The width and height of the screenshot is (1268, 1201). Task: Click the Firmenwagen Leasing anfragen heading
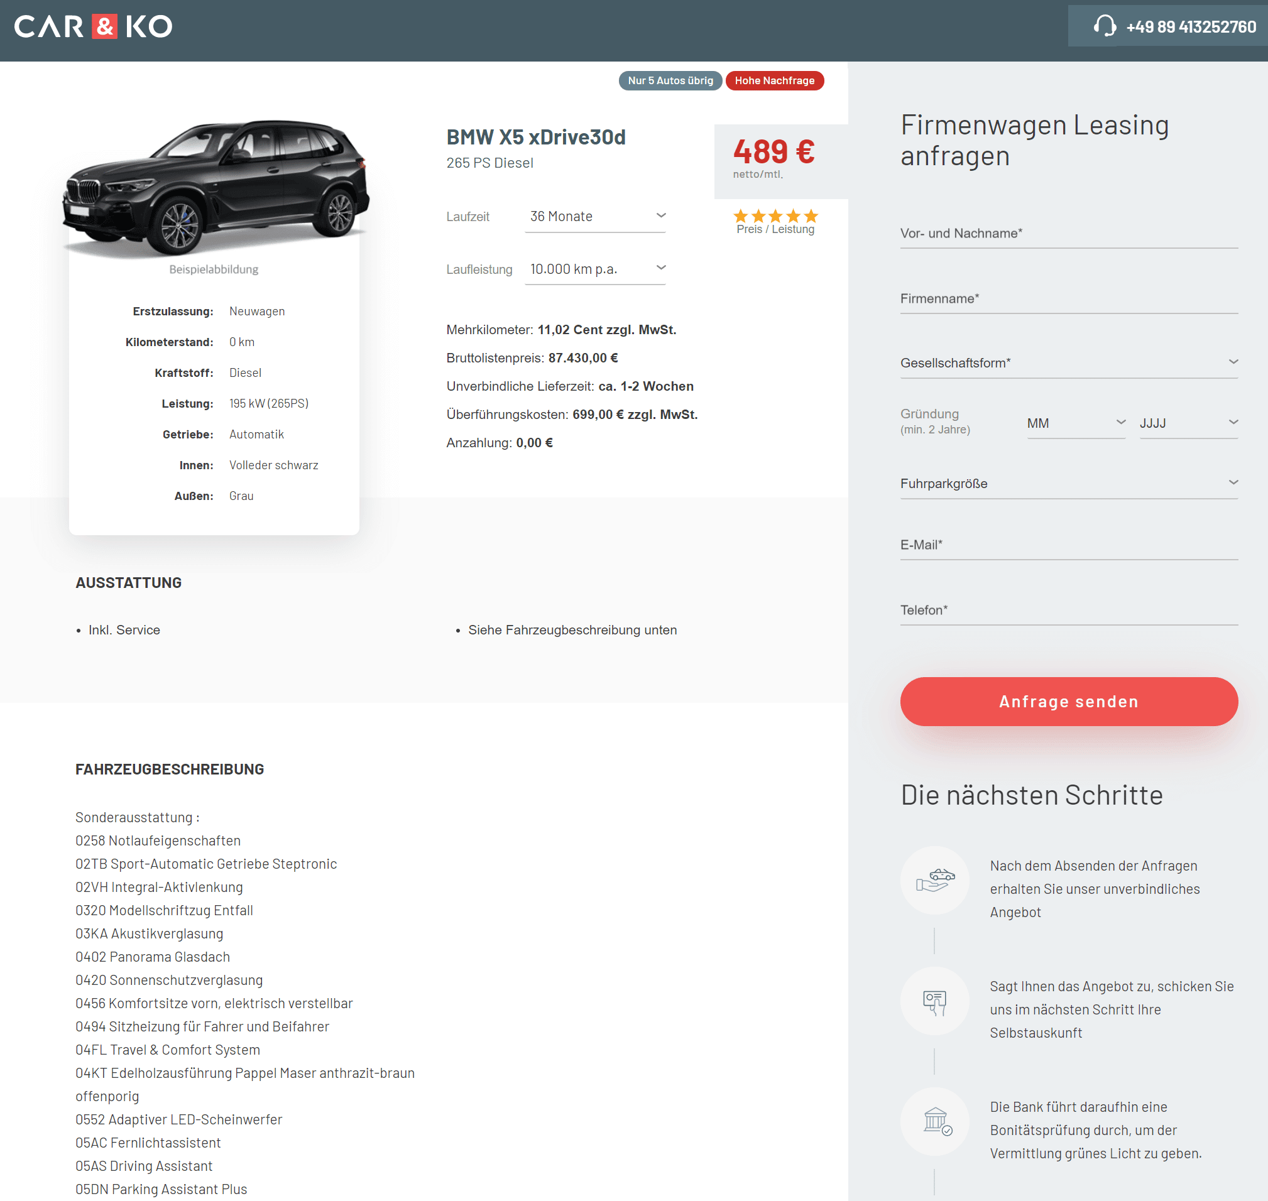(1034, 140)
